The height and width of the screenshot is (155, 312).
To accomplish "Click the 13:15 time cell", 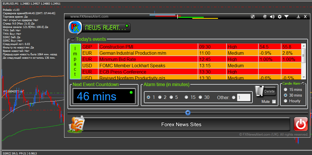I will tap(212, 66).
